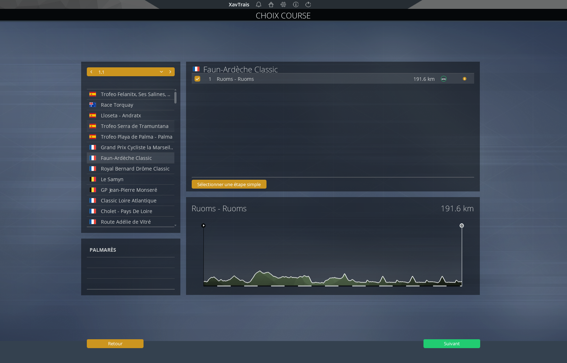567x363 pixels.
Task: Select Grand Prix Cycliste la Marseillaise
Action: 130,147
